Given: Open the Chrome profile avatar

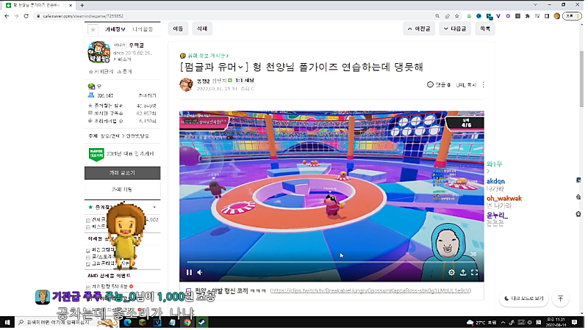Looking at the screenshot, I should pos(557,16).
